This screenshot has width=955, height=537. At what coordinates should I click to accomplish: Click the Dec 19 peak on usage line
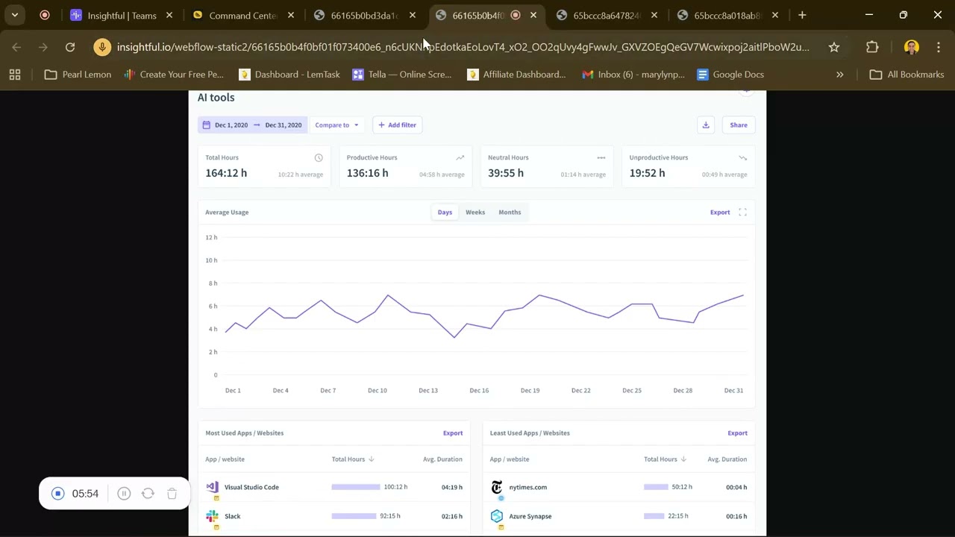[539, 295]
